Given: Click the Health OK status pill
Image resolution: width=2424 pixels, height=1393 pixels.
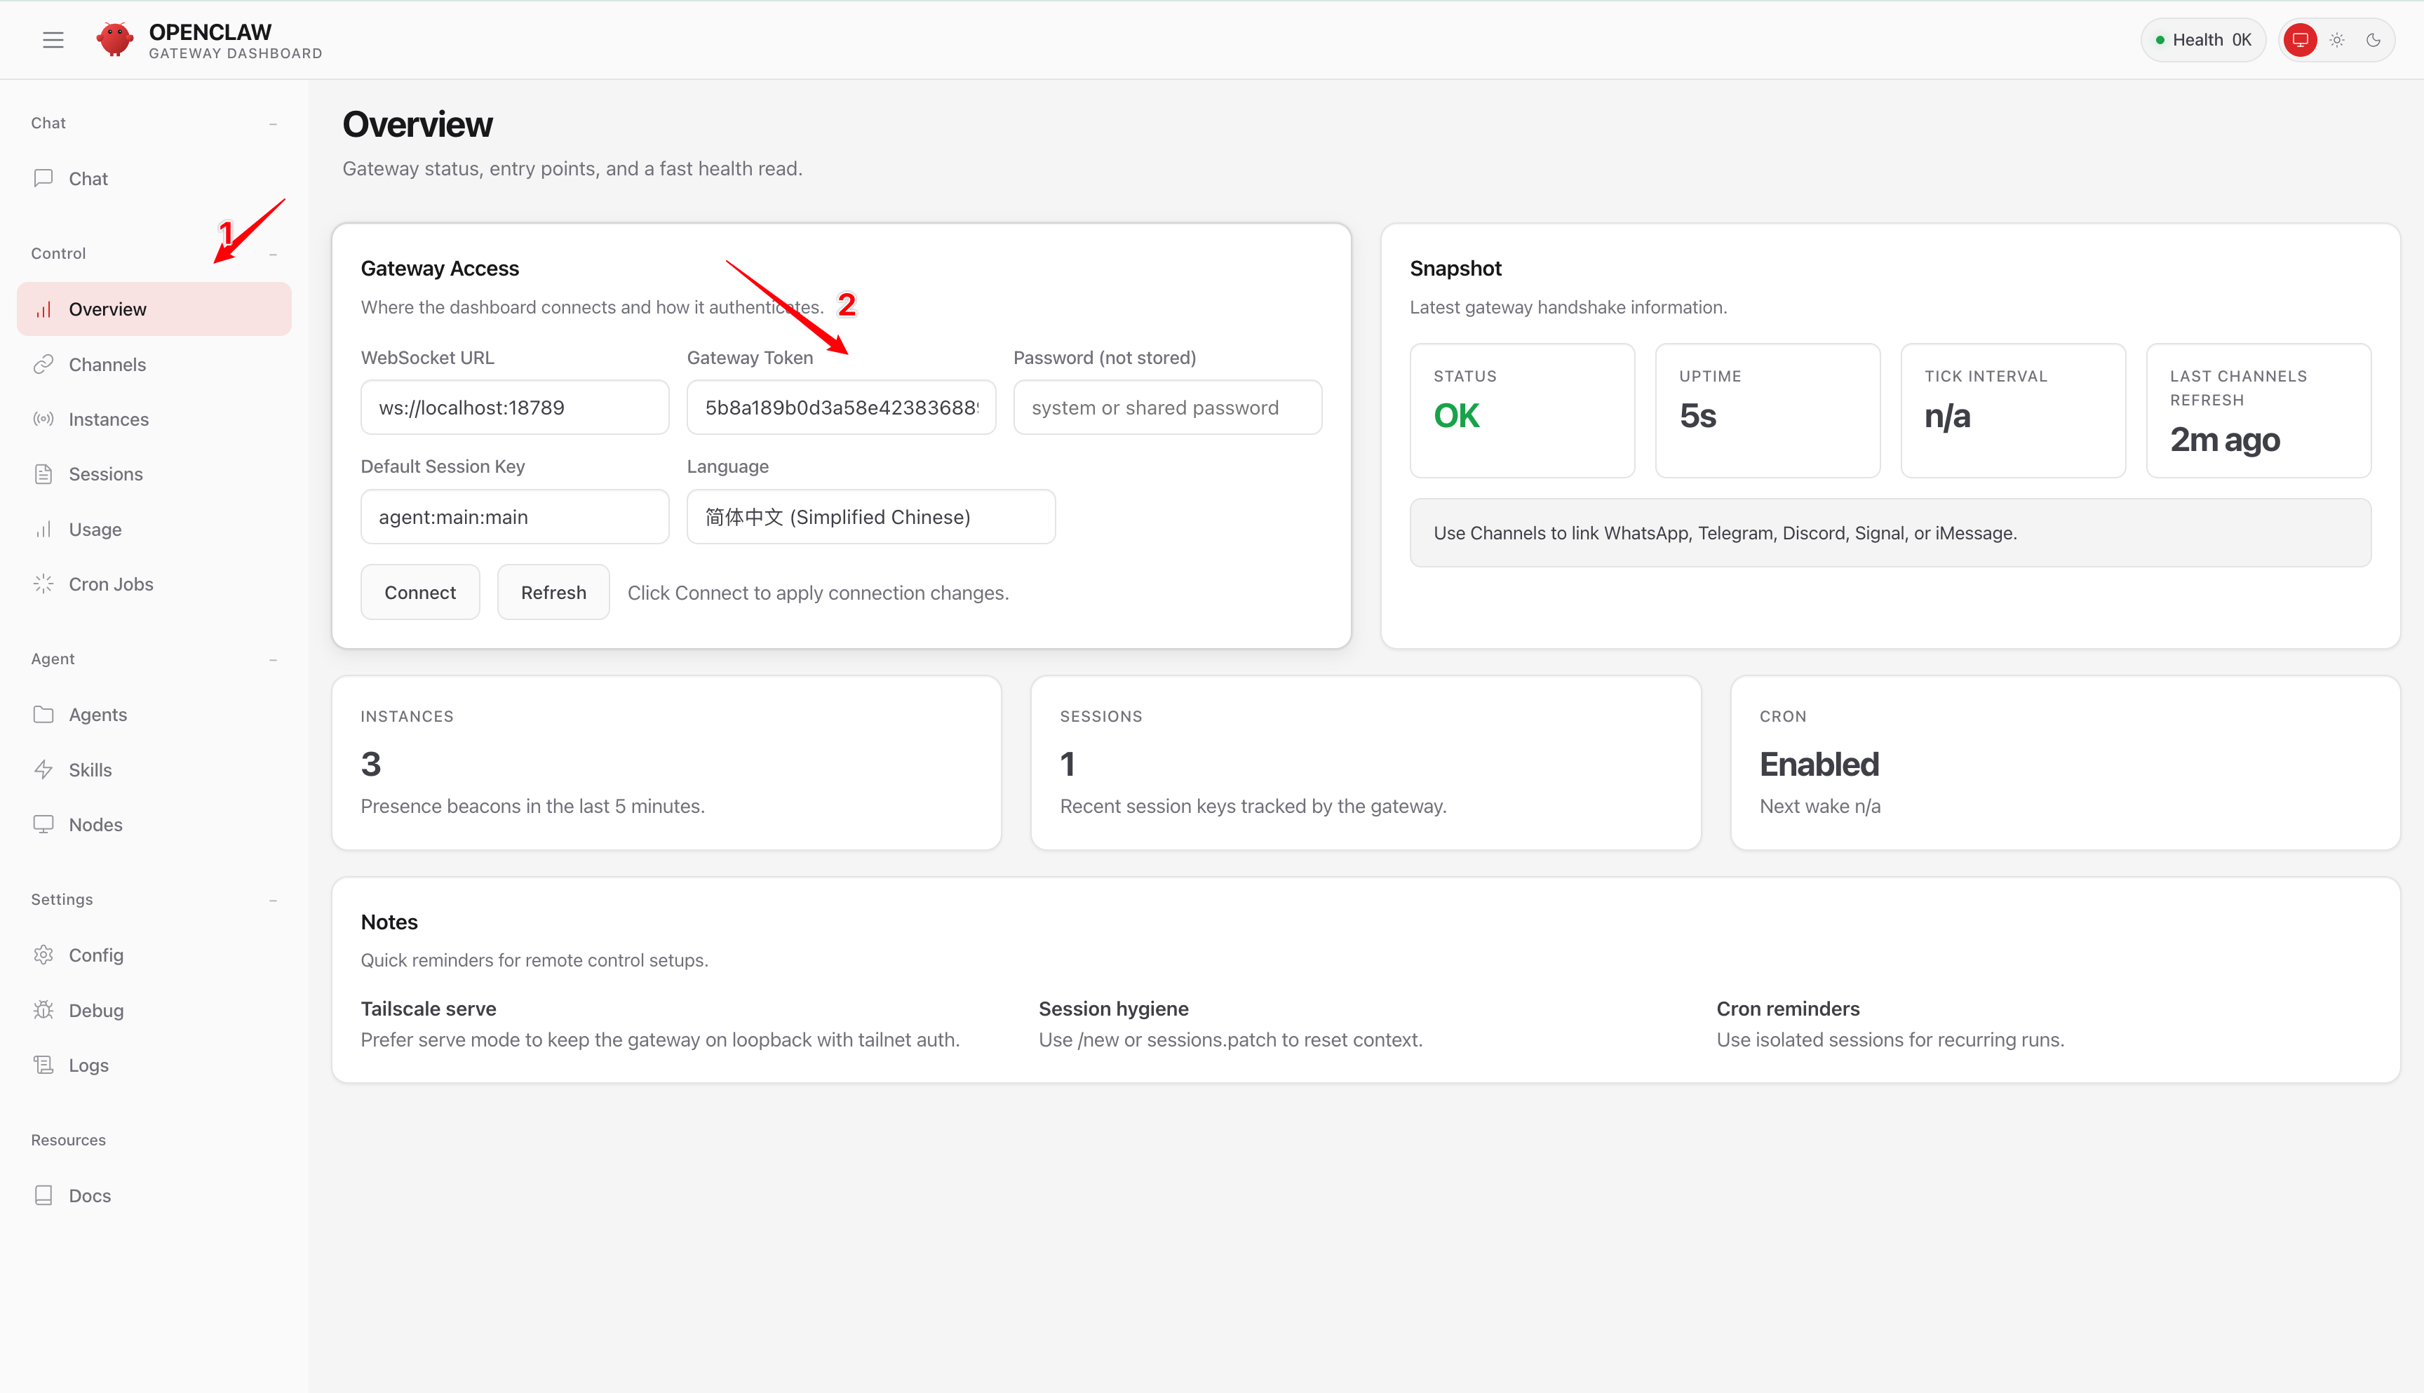Looking at the screenshot, I should point(2203,40).
